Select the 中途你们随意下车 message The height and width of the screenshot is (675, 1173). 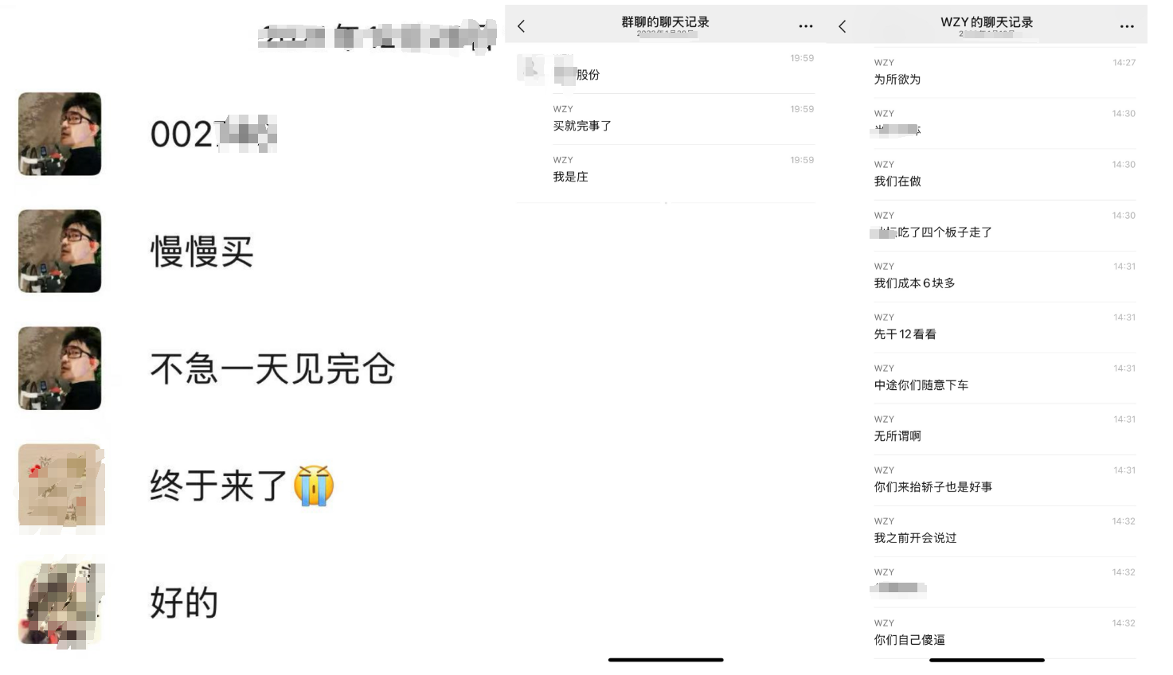pyautogui.click(x=1005, y=378)
